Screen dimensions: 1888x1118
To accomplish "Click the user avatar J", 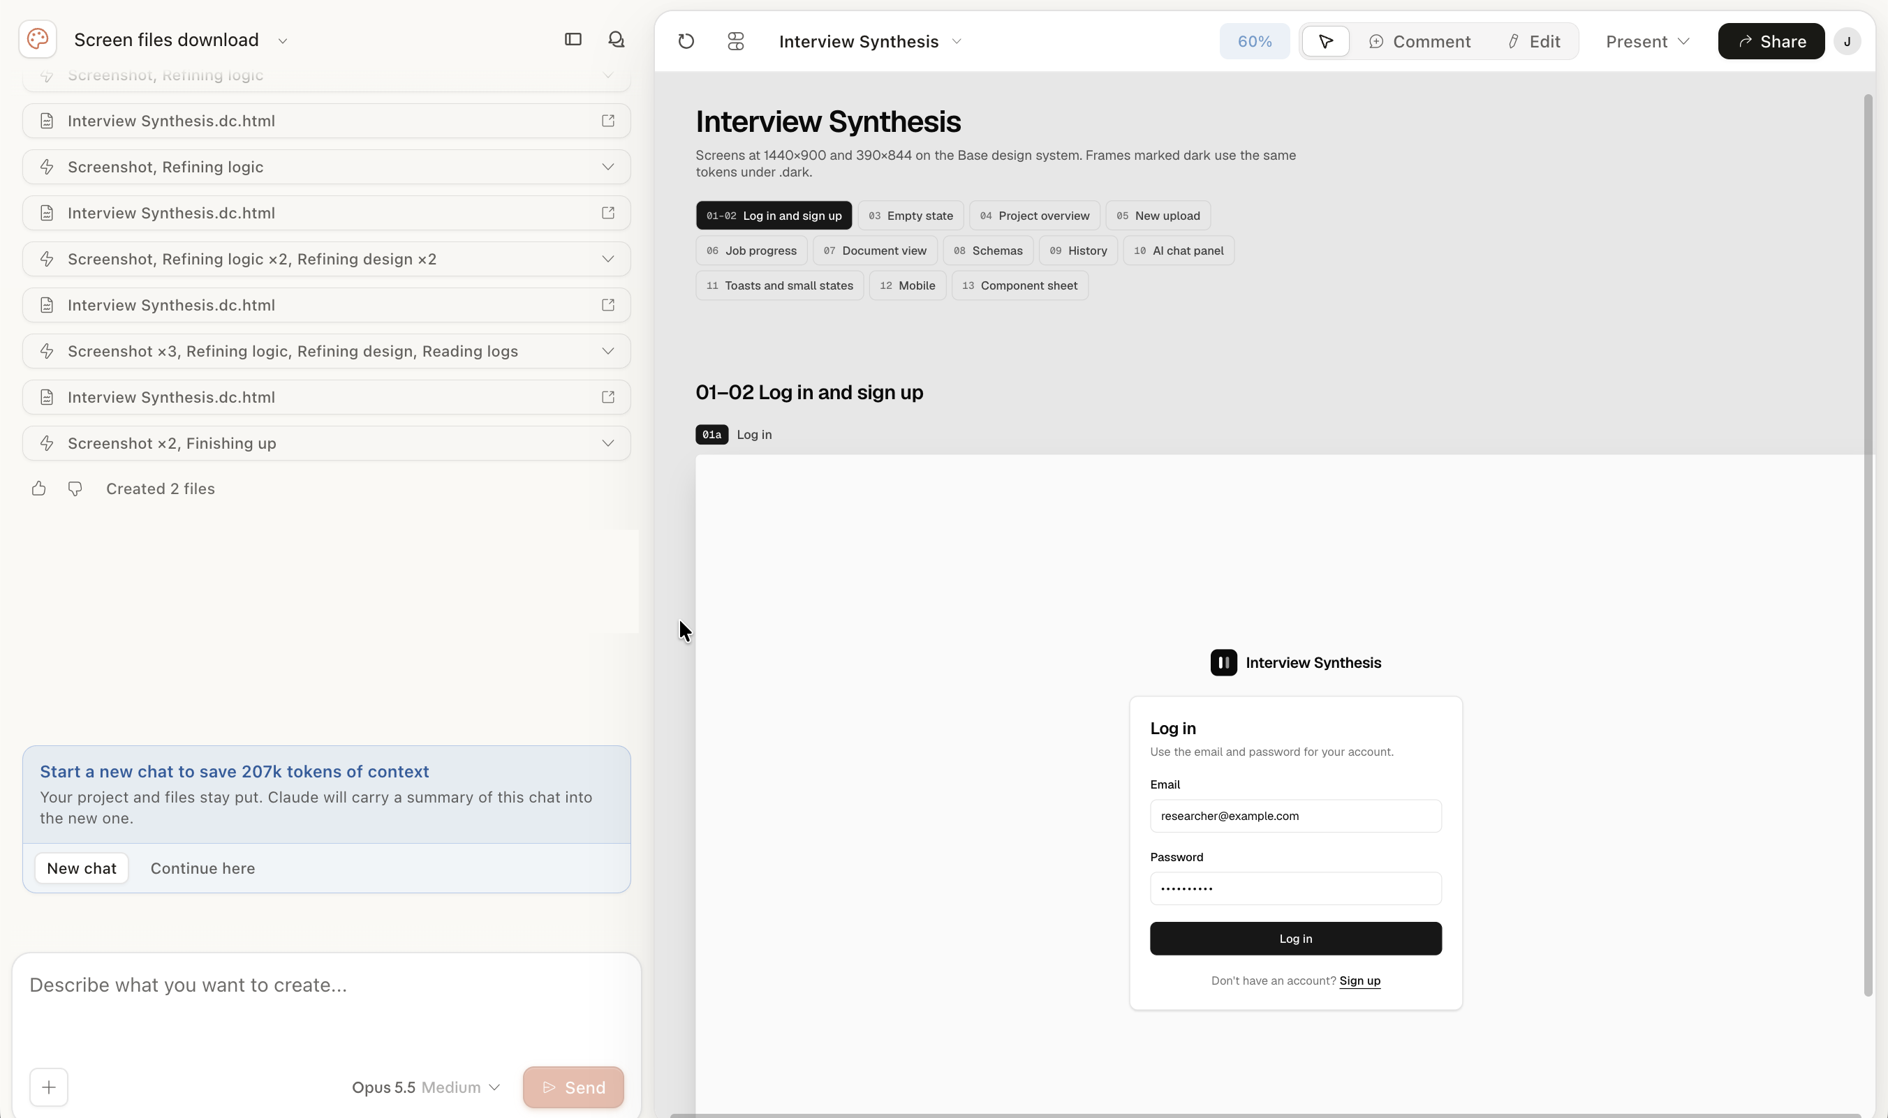I will pos(1848,41).
